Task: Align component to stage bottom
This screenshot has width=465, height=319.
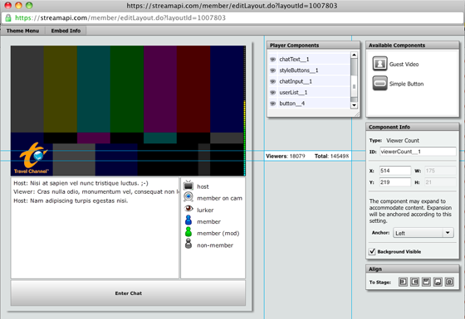Action: tap(438, 282)
